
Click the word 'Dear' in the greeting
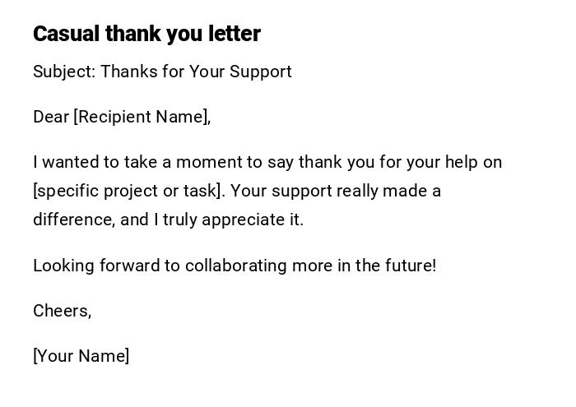(x=51, y=117)
